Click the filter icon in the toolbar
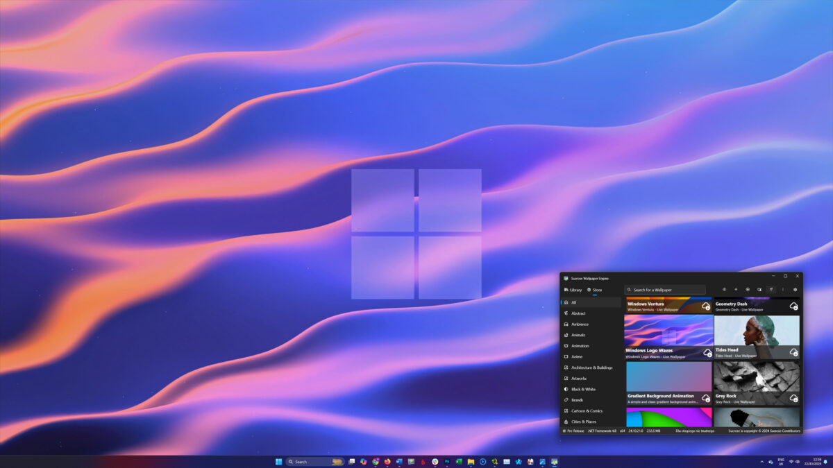Viewport: 833px width, 468px height. (x=772, y=290)
